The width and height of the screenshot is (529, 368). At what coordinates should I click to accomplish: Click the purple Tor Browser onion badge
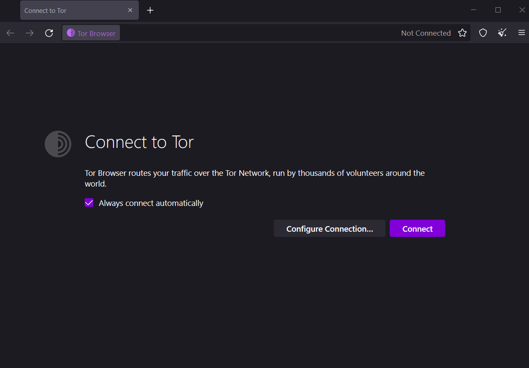click(91, 33)
